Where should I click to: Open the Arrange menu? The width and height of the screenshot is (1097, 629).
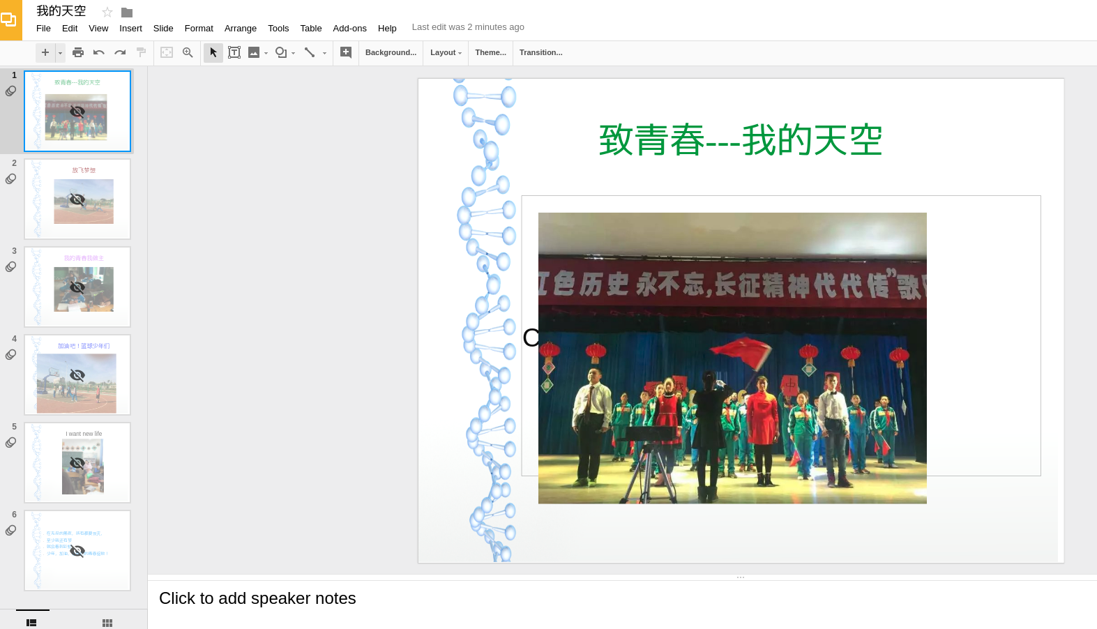[x=241, y=29]
